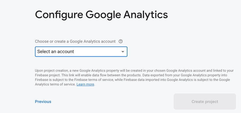
Task: Click "Google Analytics account" in the label
Action: click(x=93, y=41)
